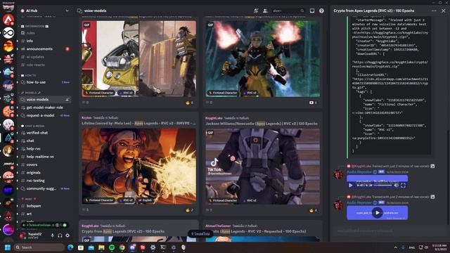Click the Windows taskbar Search box

pyautogui.click(x=39, y=247)
